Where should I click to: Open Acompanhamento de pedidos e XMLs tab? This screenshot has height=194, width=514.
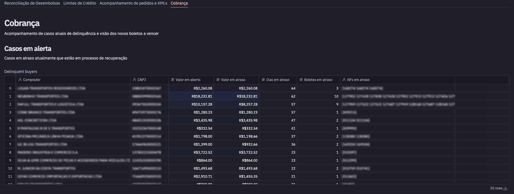(x=133, y=3)
